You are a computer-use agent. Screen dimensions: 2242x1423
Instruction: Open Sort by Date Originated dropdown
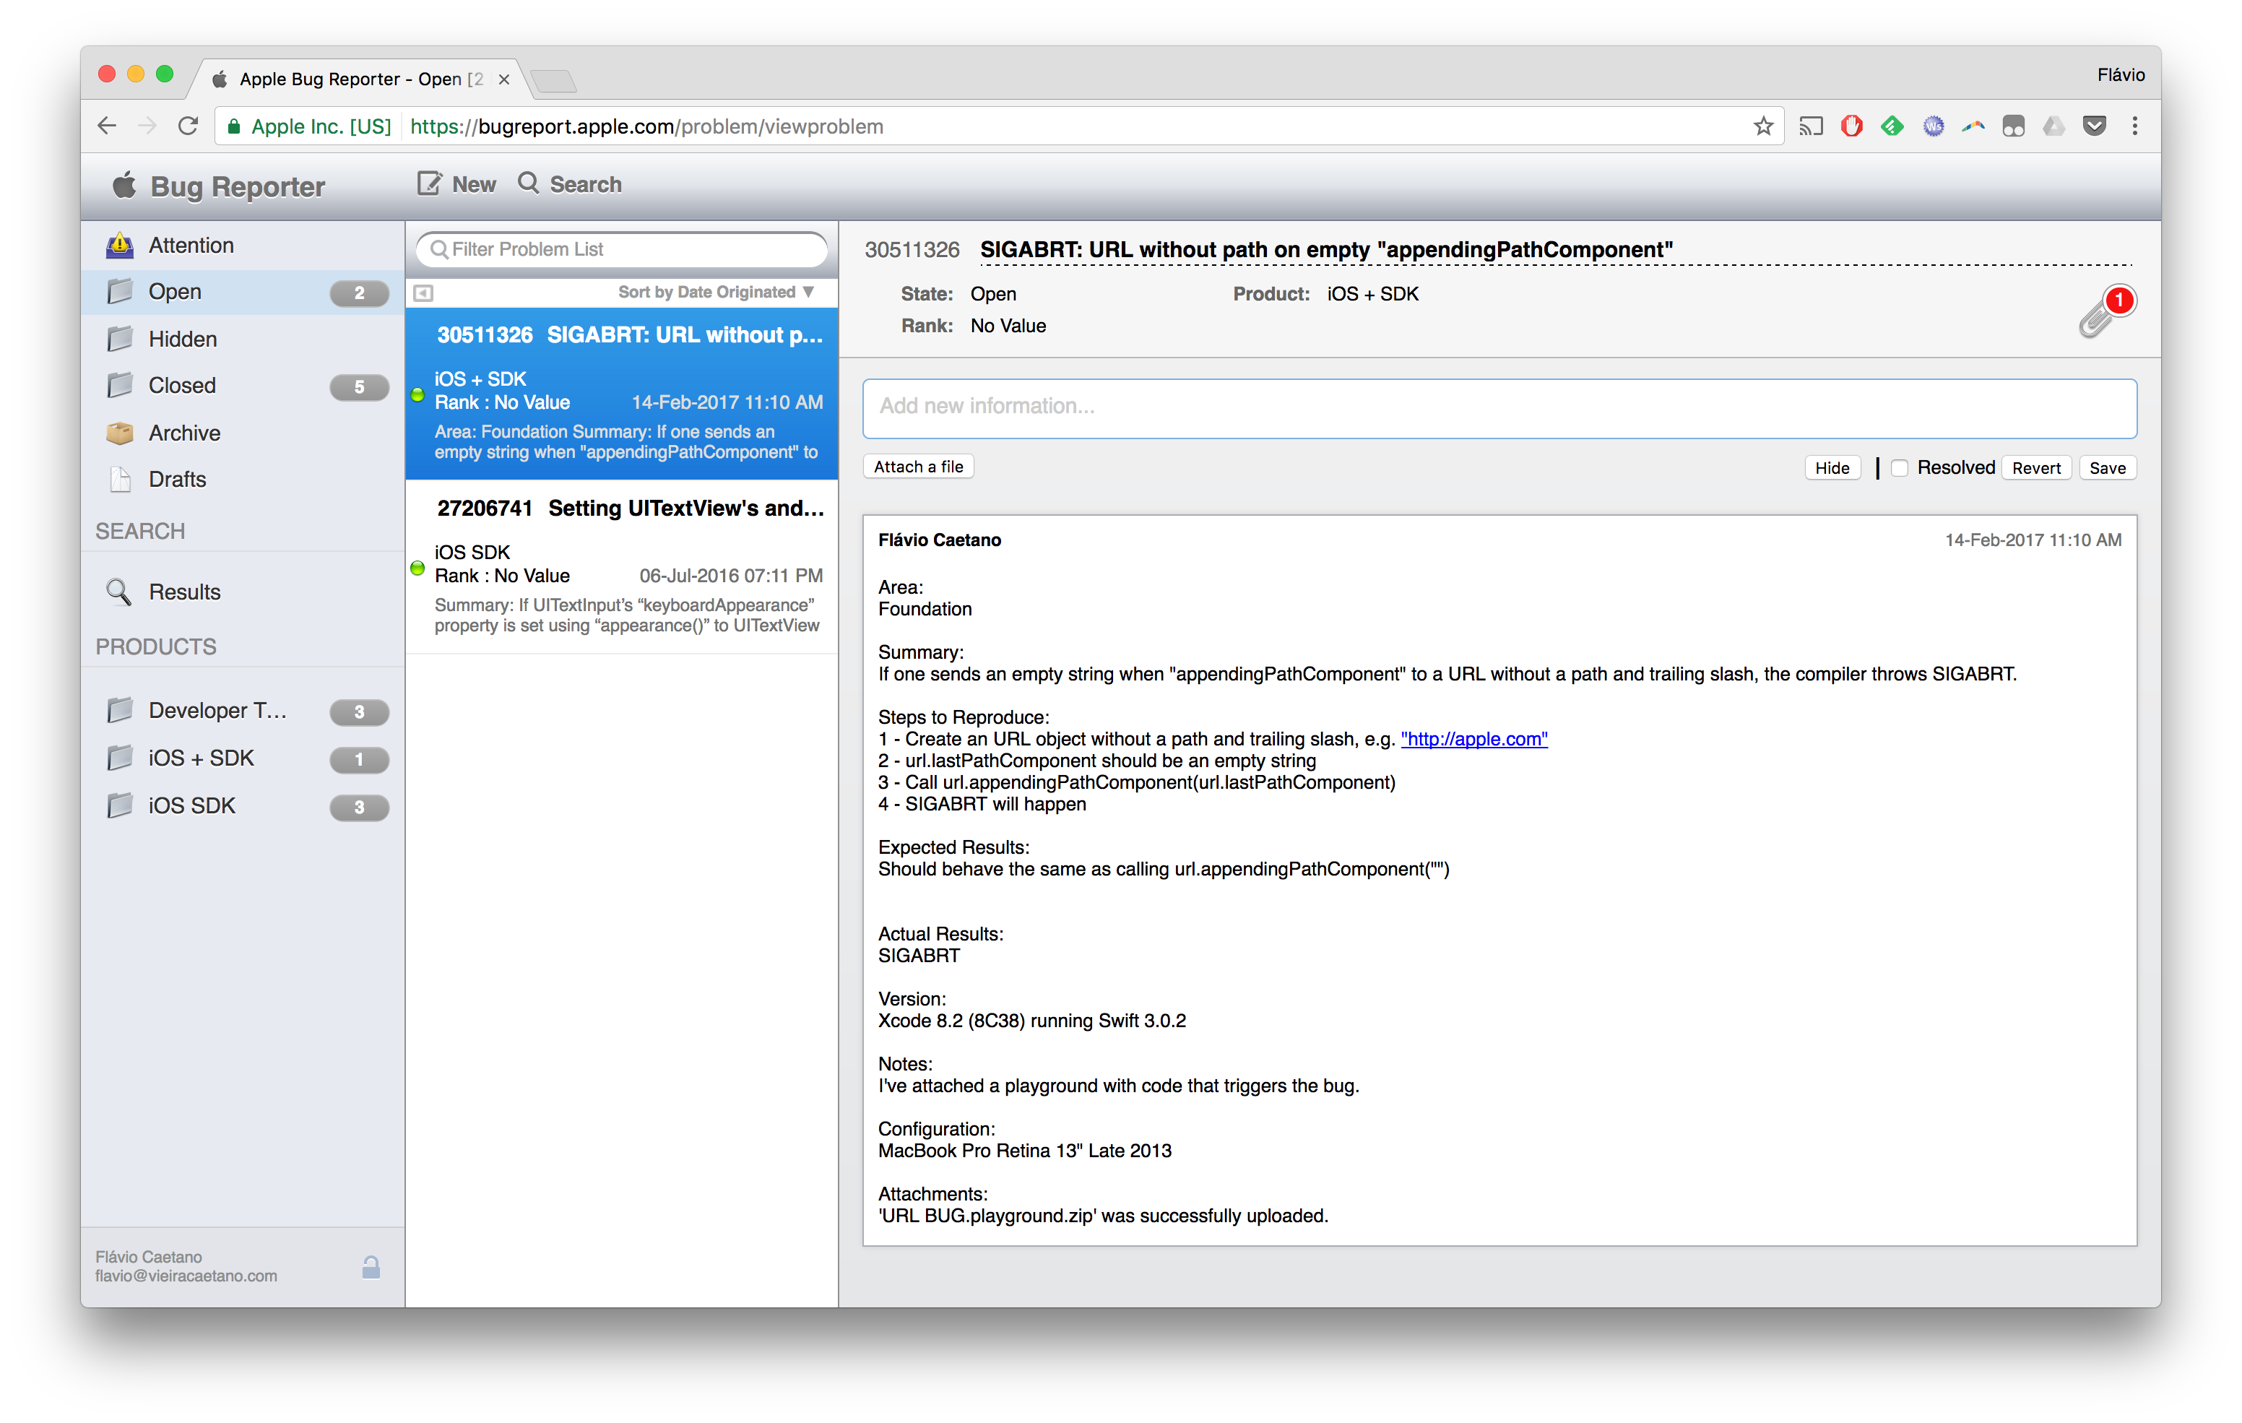[x=716, y=293]
